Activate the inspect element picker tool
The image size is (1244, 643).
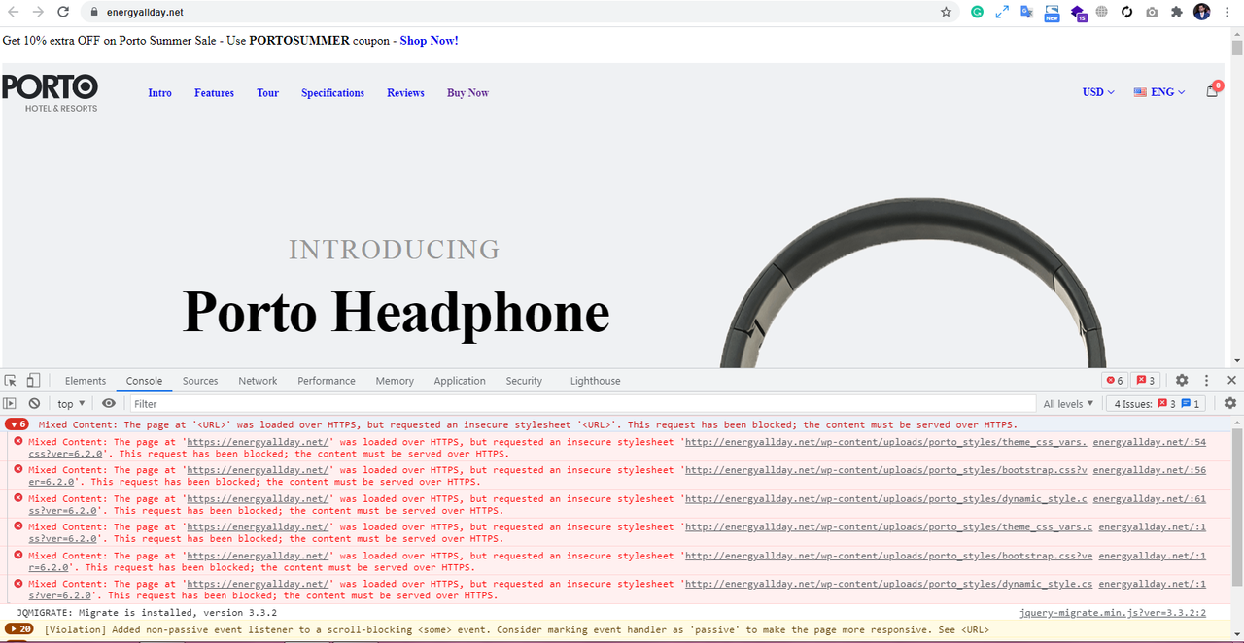click(x=11, y=381)
